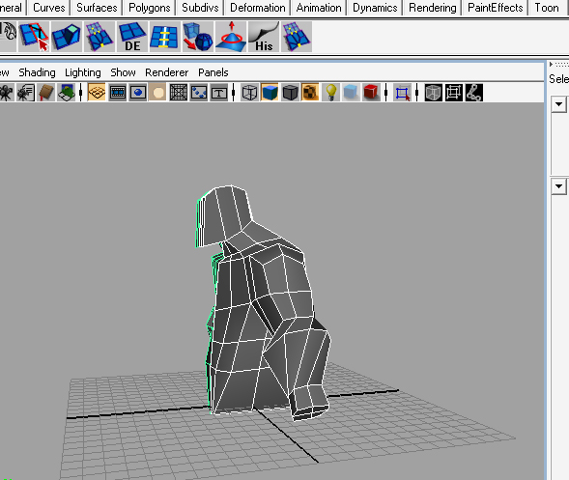Switch to the PaintEffects shelf tab
Screen dimensions: 569x480
click(496, 8)
